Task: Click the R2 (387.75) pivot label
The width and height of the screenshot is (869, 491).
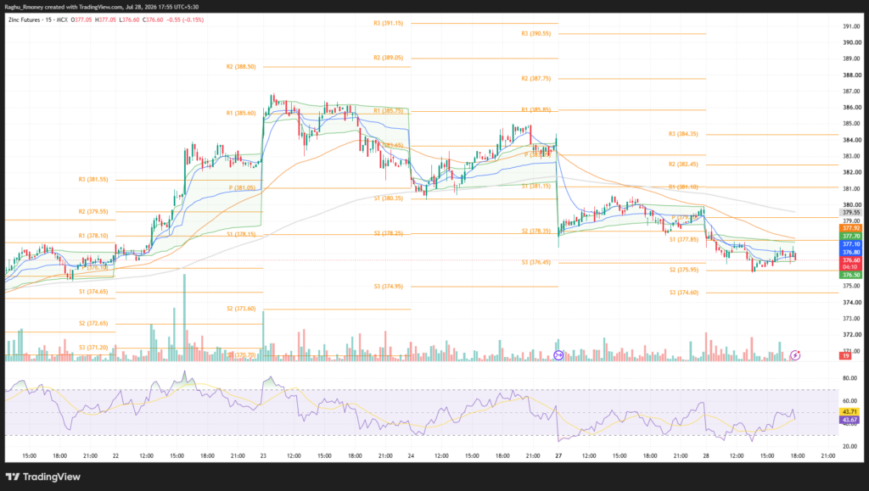Action: point(536,79)
